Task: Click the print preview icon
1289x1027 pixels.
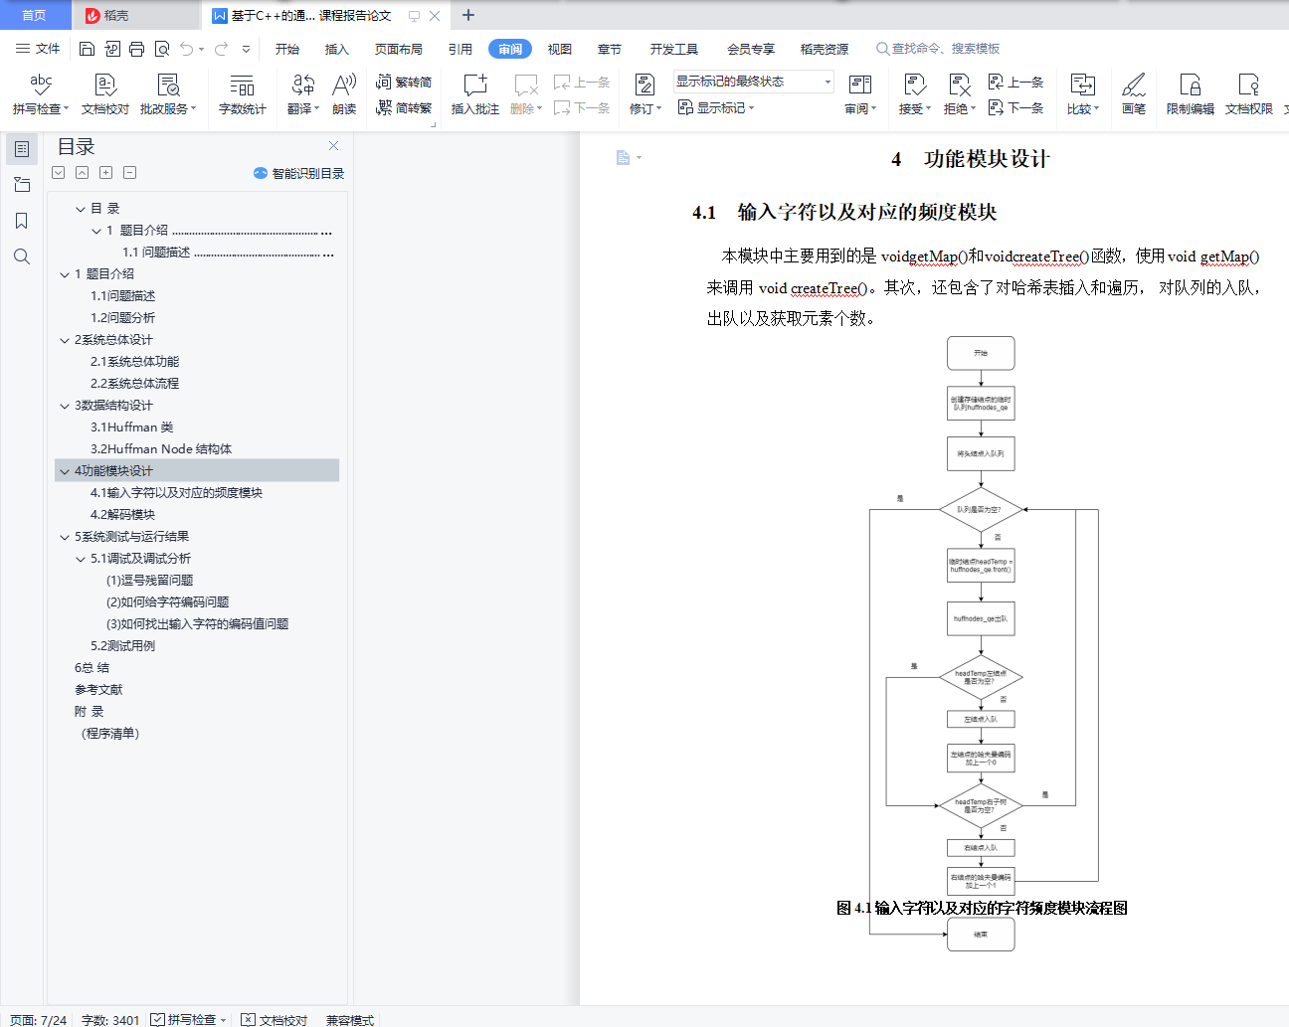Action: 162,49
